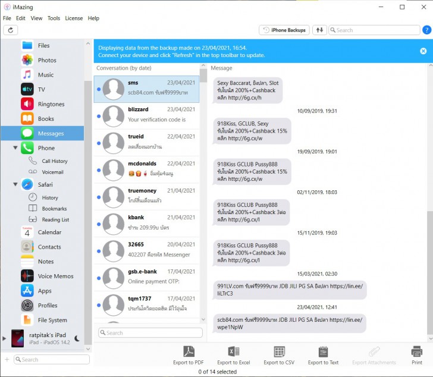This screenshot has height=377, width=433.
Task: Click Export to Text
Action: coord(323,356)
